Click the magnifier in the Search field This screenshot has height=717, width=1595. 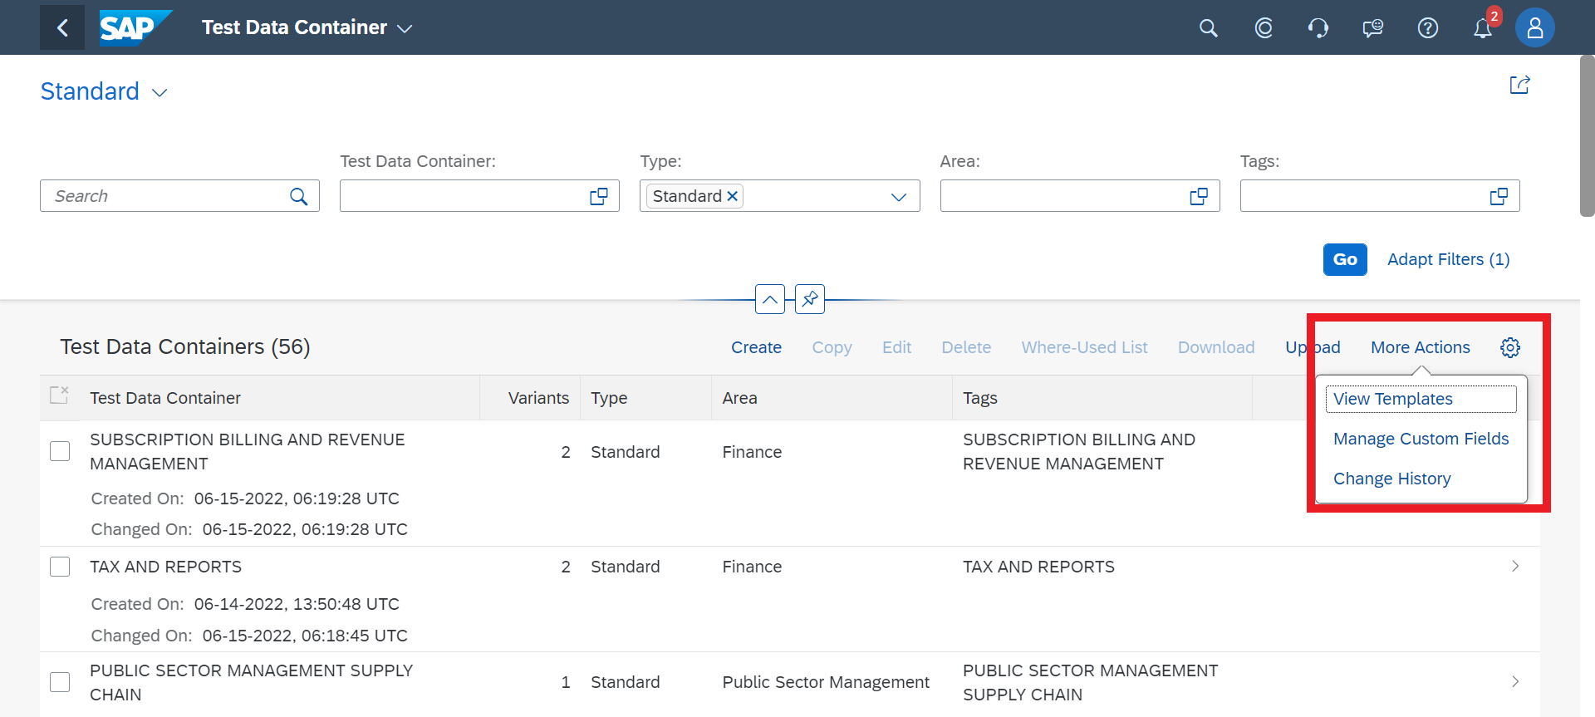pos(299,196)
